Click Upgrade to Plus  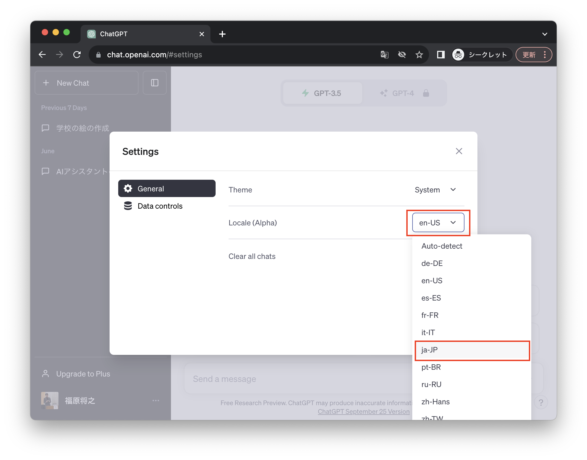83,374
